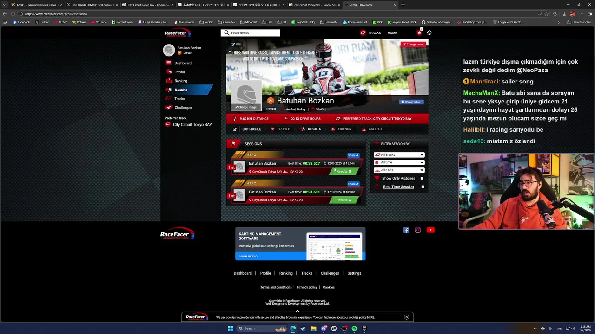
Task: Open the red star notifications icon
Action: 419,32
